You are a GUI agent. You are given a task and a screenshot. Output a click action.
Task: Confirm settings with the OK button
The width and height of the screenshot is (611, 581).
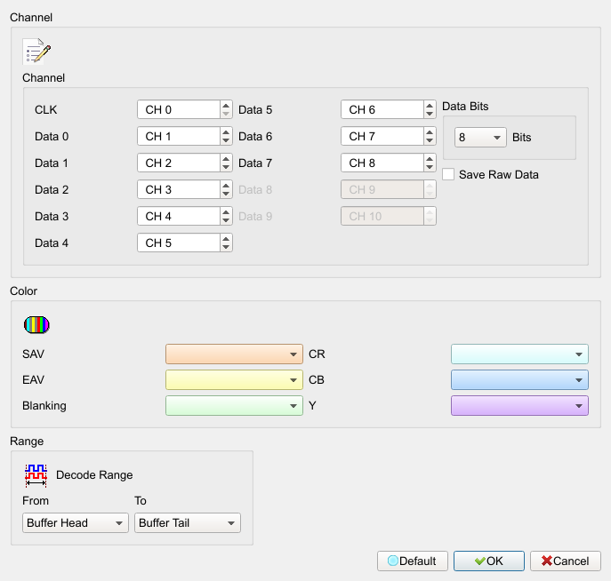pos(489,561)
